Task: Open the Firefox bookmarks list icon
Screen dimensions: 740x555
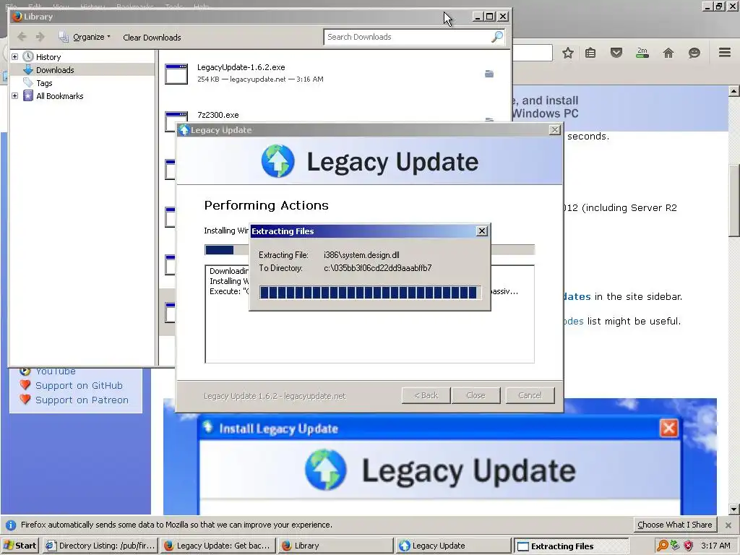Action: click(590, 53)
